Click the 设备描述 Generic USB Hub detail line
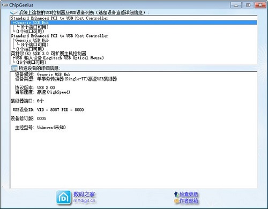The width and height of the screenshot is (268, 209). pyautogui.click(x=43, y=74)
